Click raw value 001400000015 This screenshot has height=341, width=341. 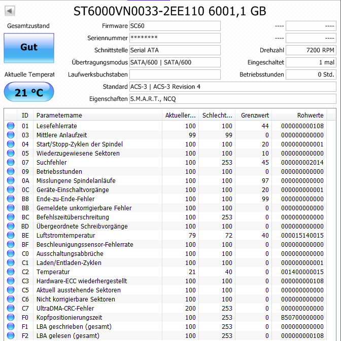(x=302, y=272)
